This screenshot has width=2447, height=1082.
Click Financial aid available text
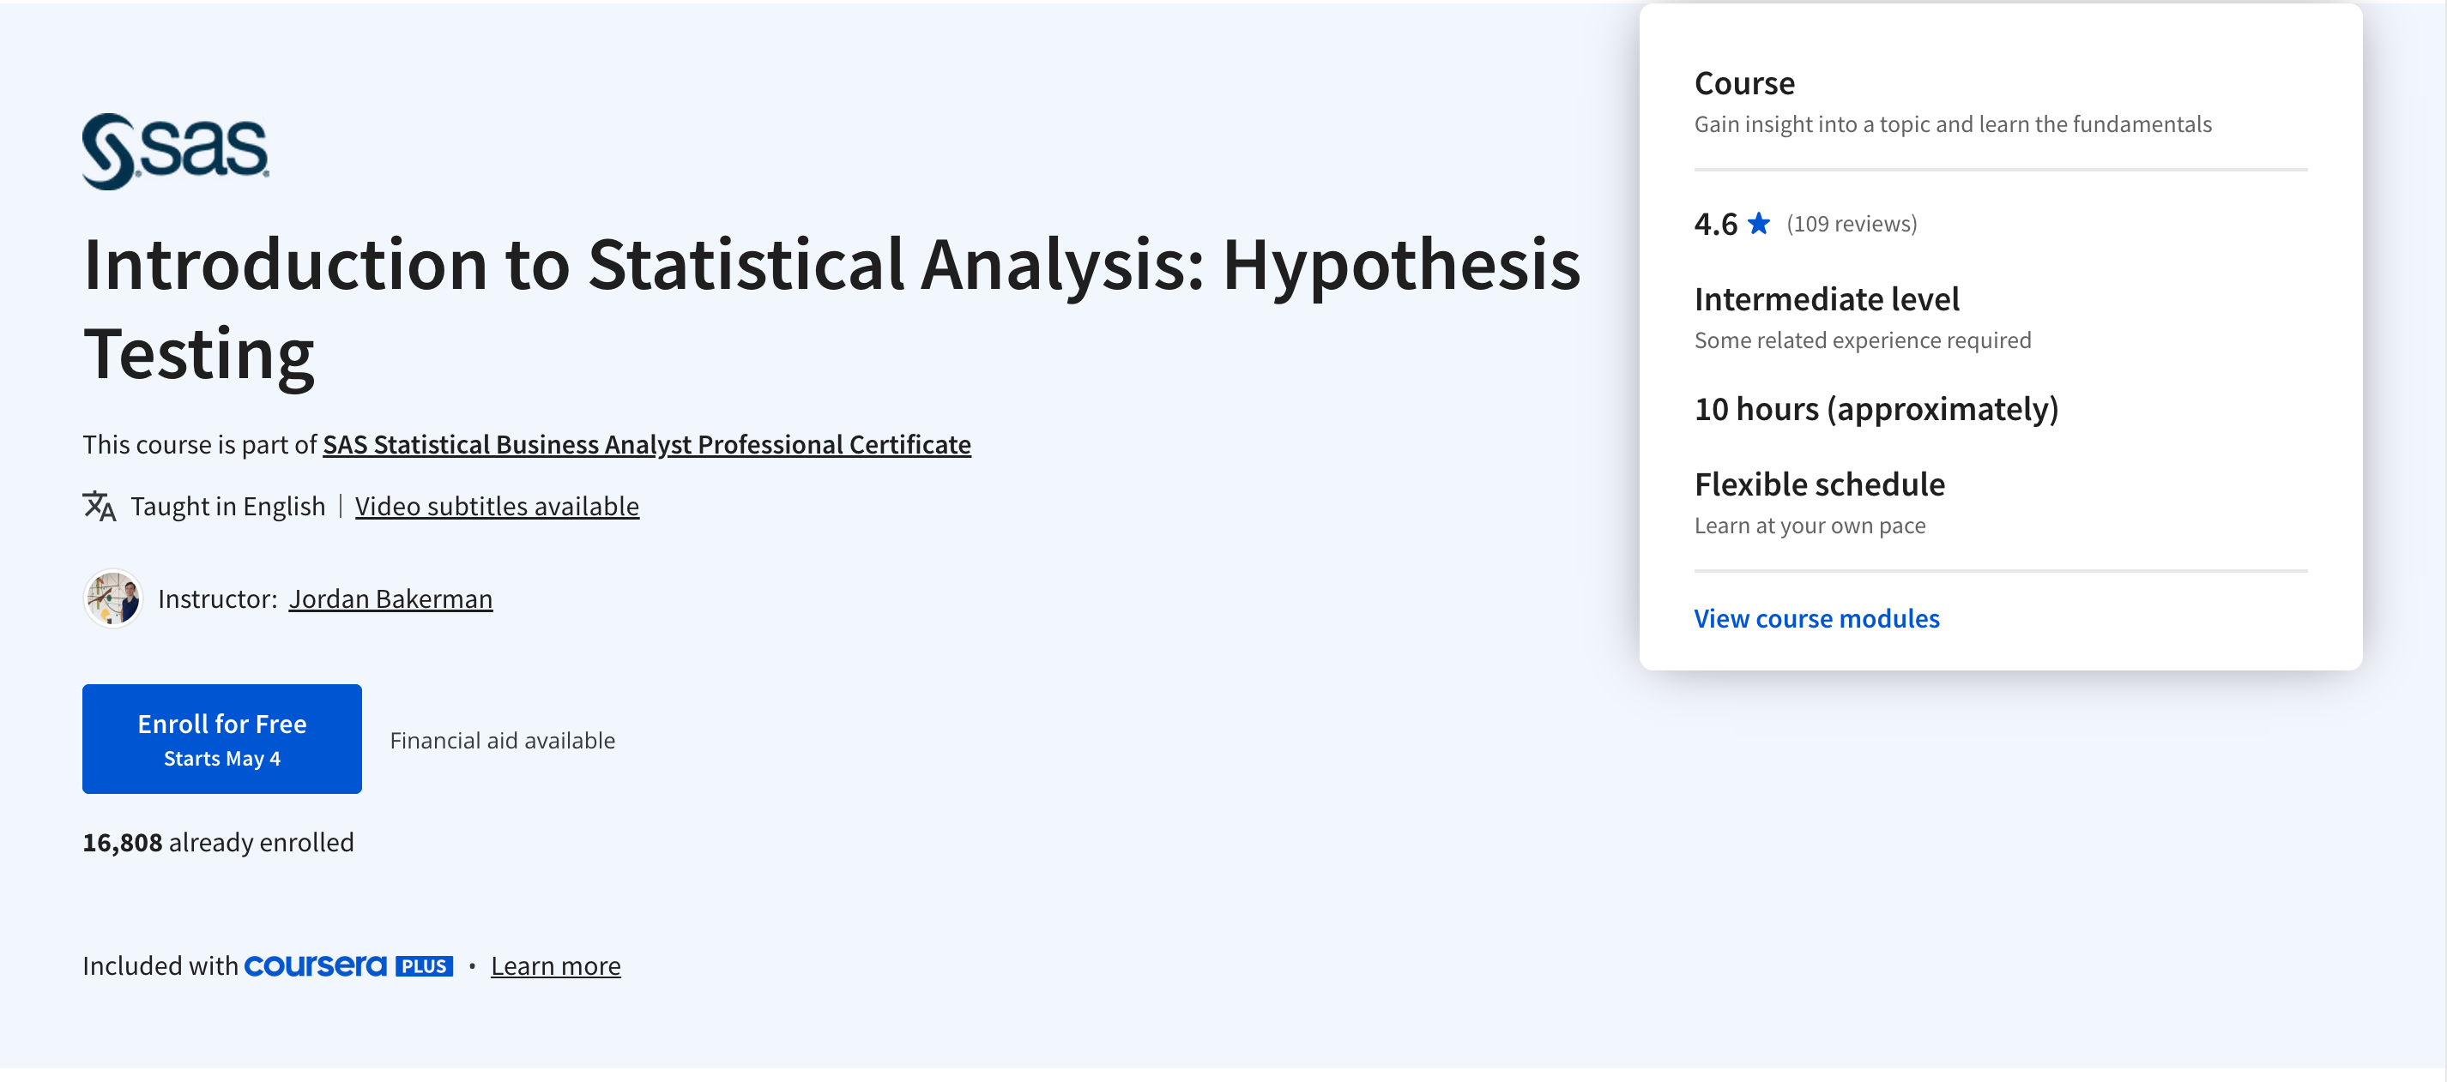click(503, 740)
